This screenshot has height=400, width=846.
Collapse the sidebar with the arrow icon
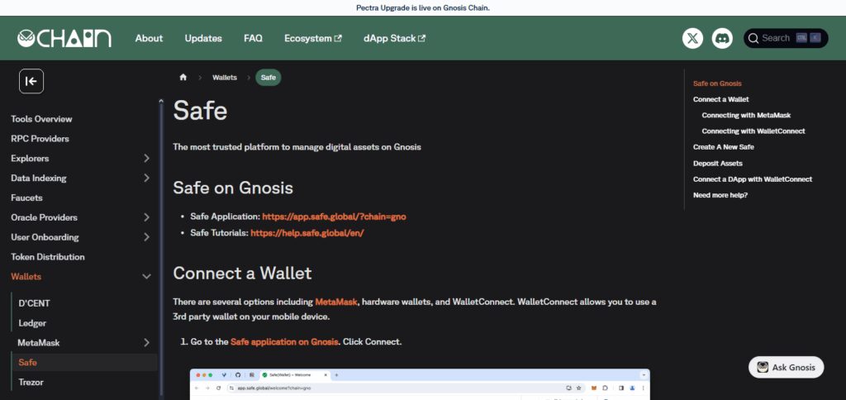(x=31, y=82)
